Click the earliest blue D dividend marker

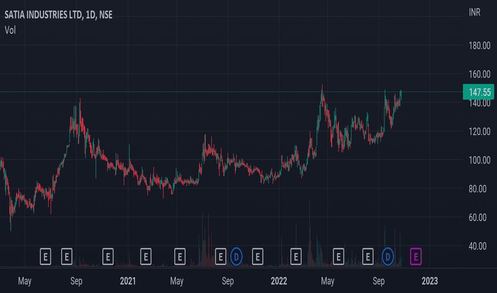pyautogui.click(x=236, y=257)
